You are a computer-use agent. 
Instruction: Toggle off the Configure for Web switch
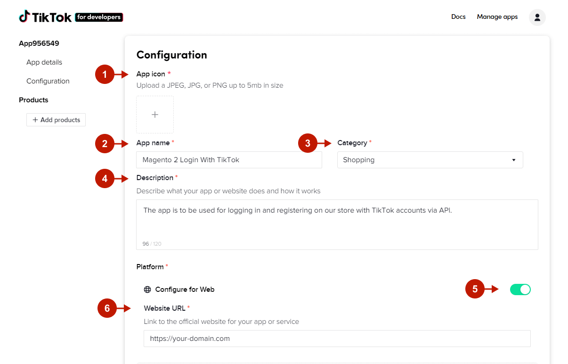(x=520, y=290)
